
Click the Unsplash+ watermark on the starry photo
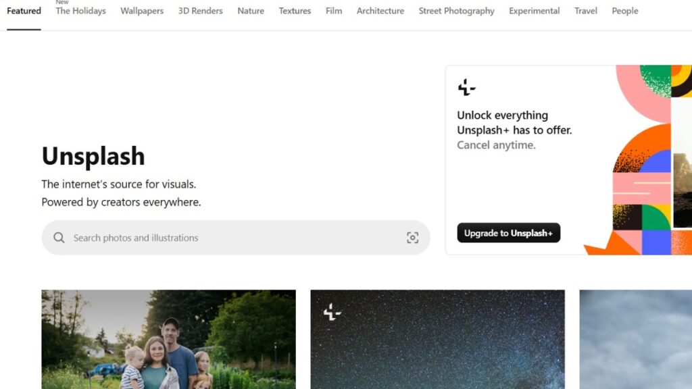point(330,313)
